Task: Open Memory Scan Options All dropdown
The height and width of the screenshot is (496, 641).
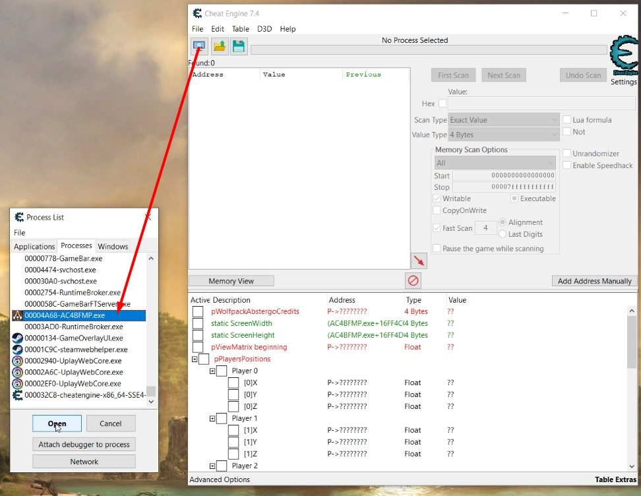Action: coord(495,163)
